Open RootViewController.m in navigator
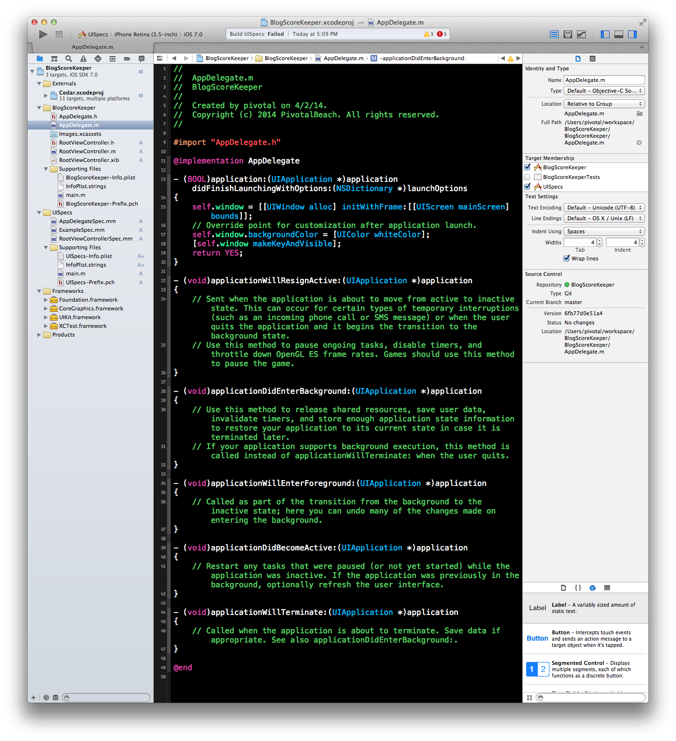676x741 pixels. [x=87, y=151]
